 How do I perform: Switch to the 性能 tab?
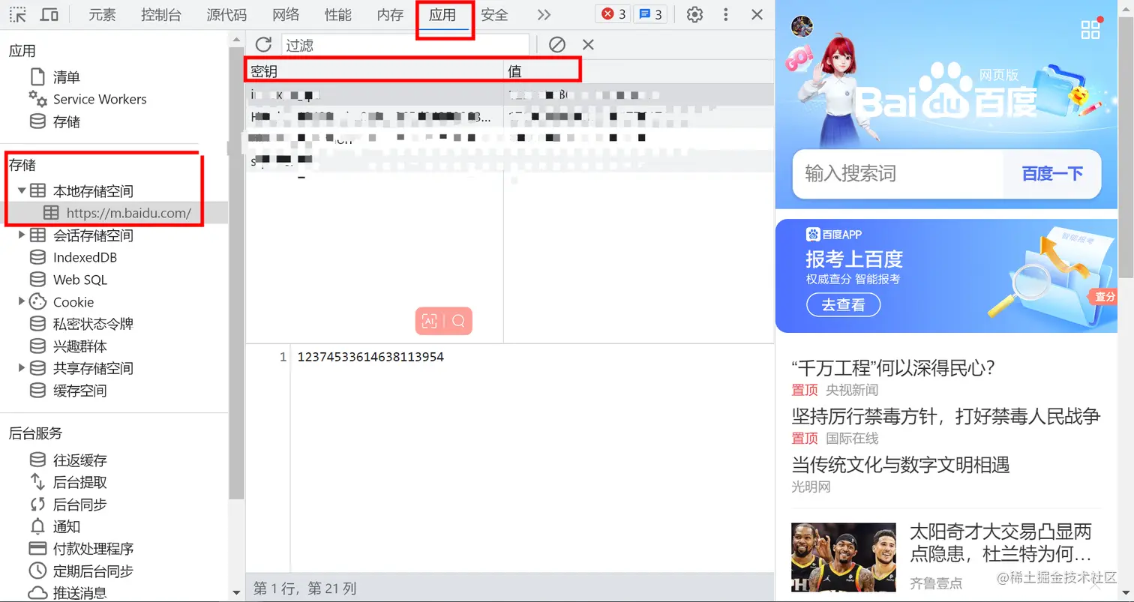tap(338, 14)
